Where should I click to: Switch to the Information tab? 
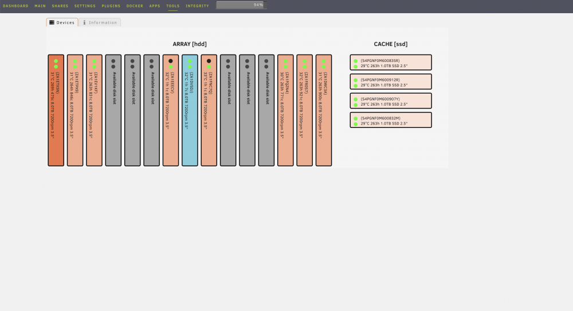coord(100,22)
